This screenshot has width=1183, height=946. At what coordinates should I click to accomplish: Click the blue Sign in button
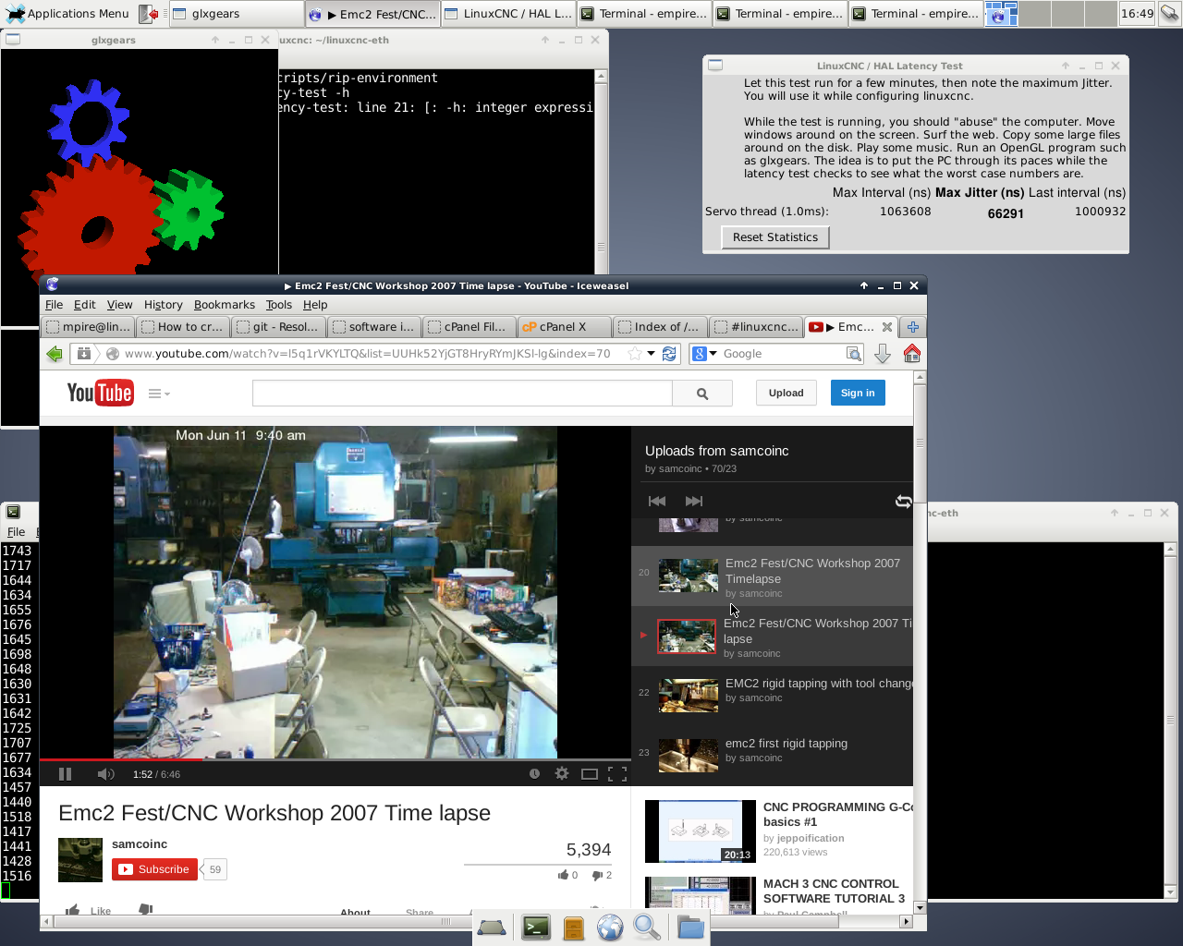coord(858,394)
